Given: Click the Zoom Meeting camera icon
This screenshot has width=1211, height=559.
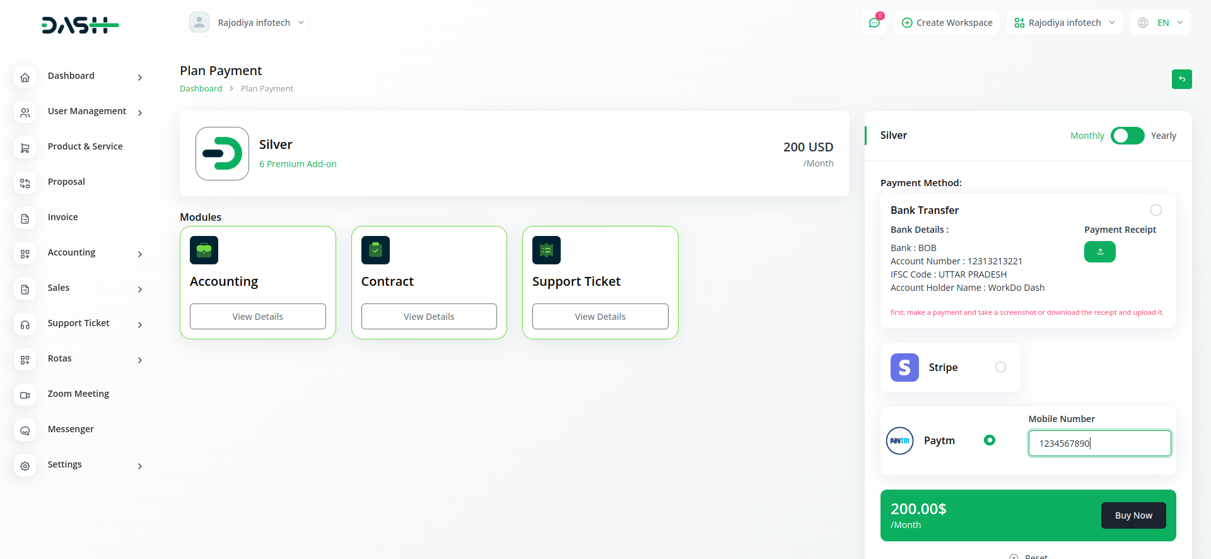Looking at the screenshot, I should (25, 395).
